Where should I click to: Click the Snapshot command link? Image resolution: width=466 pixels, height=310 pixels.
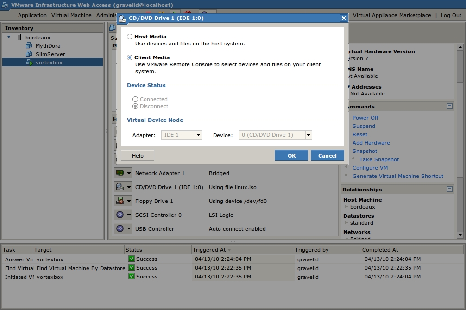365,151
